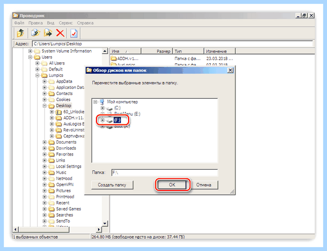The image size is (327, 251).
Task: Click OK in the browse dialog
Action: click(x=172, y=185)
